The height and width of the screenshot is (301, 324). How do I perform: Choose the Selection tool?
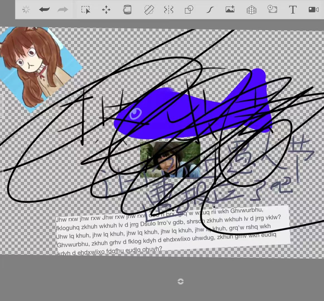pos(85,10)
